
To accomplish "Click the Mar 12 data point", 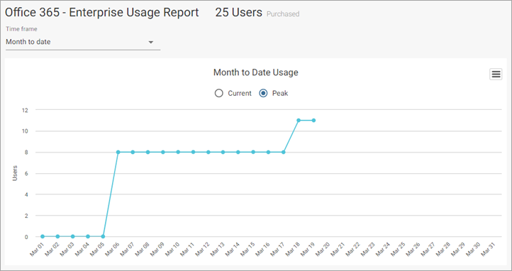I will pos(208,152).
